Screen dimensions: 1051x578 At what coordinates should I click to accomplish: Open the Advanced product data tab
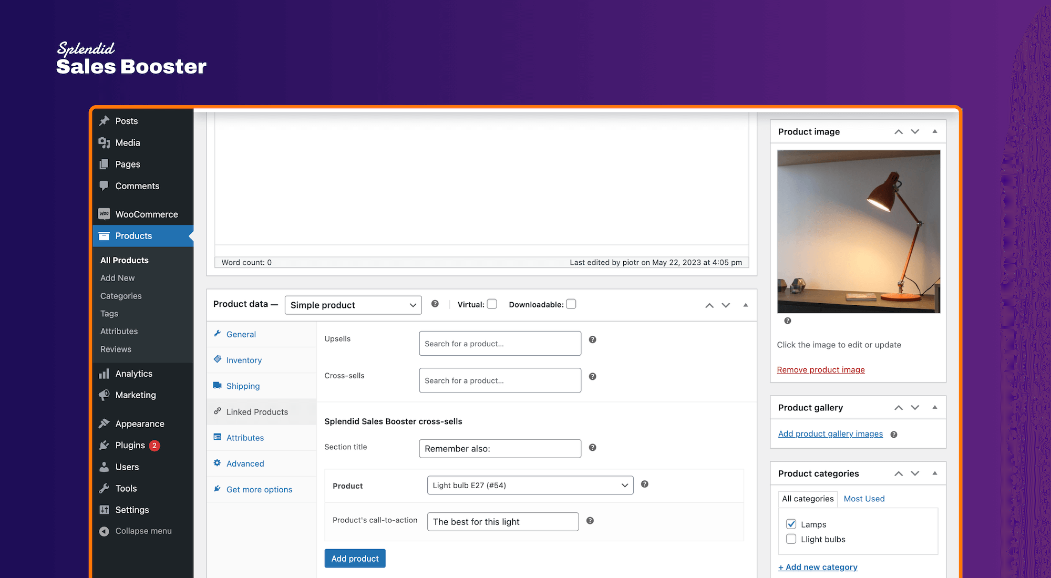(245, 463)
